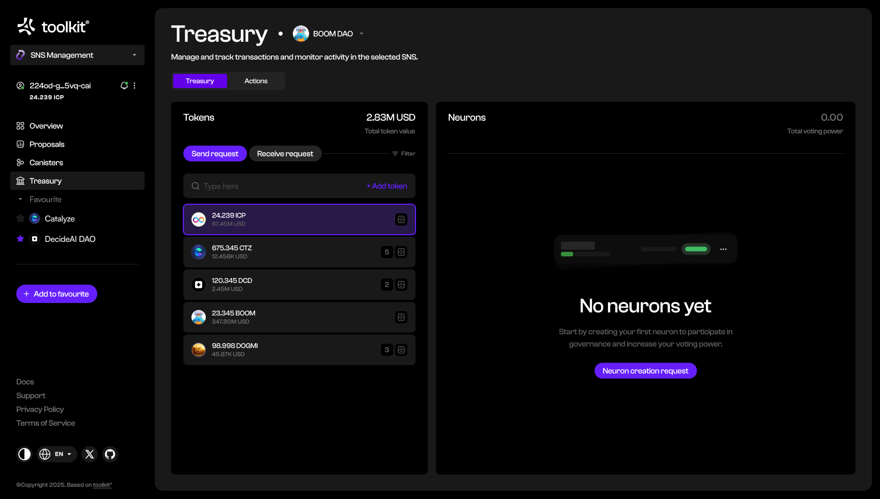The image size is (880, 499).
Task: Click Receive request button
Action: pos(285,154)
